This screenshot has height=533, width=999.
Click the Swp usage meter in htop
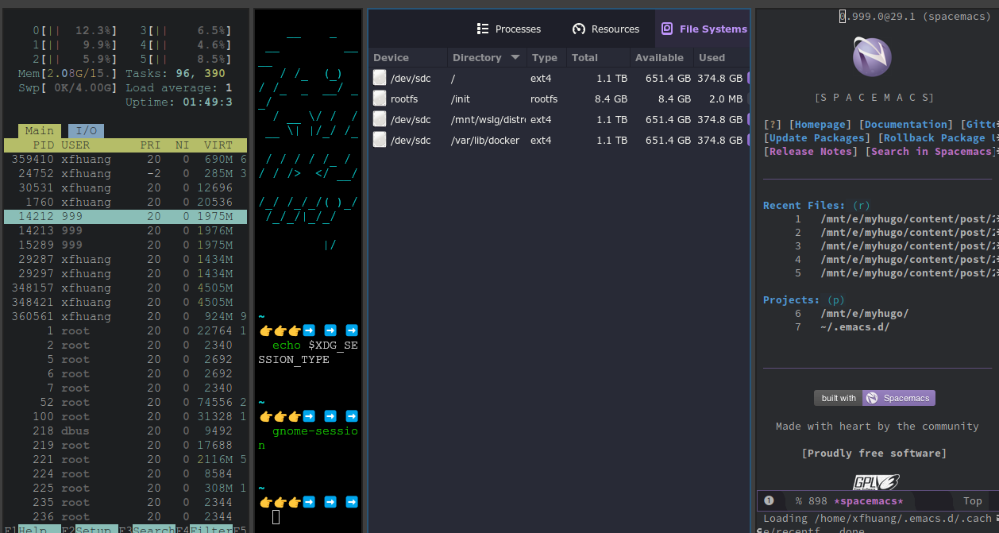pos(69,88)
